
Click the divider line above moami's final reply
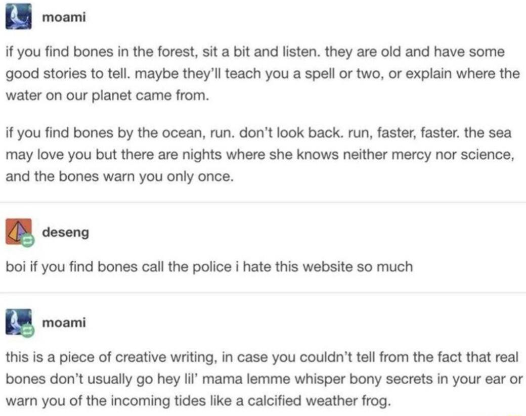pyautogui.click(x=263, y=293)
